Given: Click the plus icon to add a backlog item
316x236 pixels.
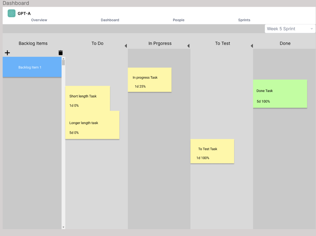Looking at the screenshot, I should coord(7,53).
